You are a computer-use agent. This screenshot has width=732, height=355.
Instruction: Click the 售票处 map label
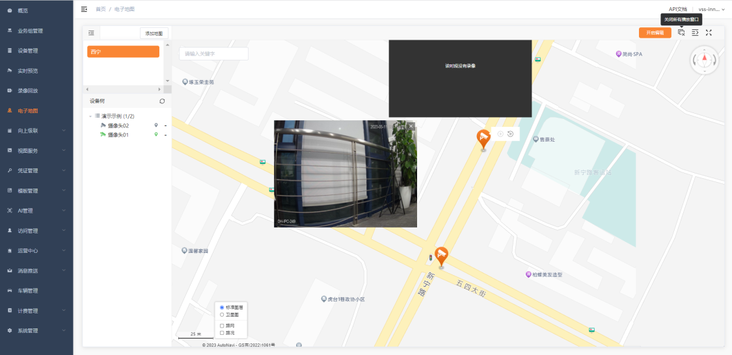tap(547, 139)
